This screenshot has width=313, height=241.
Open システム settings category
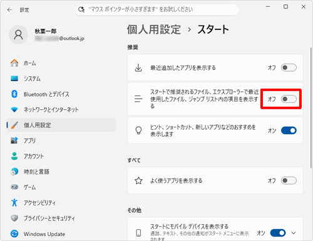coord(61,79)
